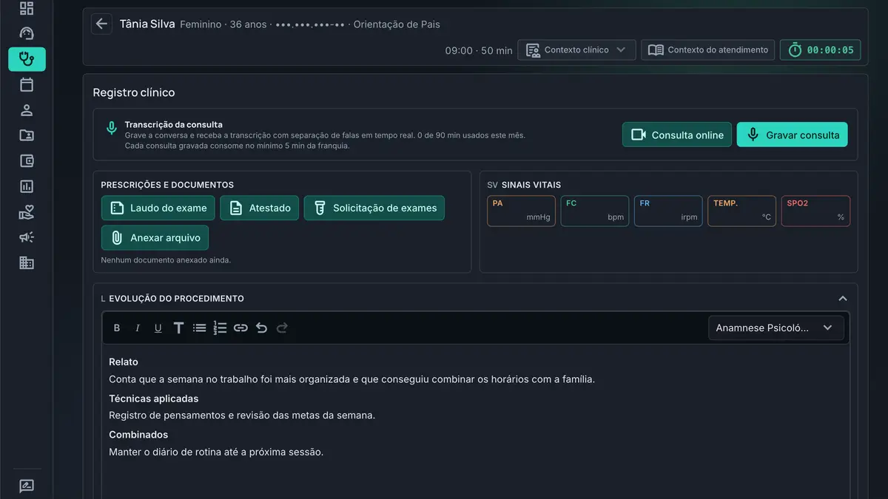Click the patient name Tânia Silva

click(147, 24)
